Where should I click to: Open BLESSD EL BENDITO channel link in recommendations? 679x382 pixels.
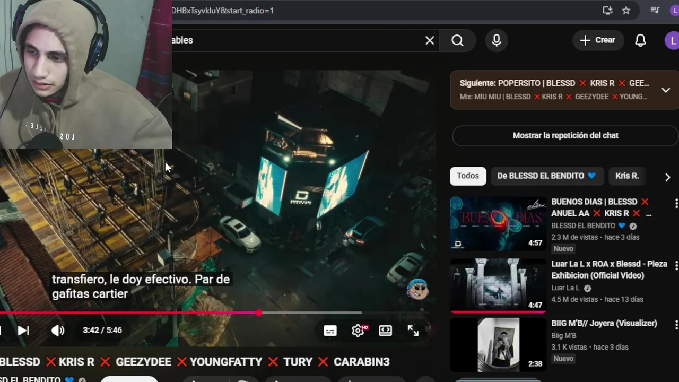coord(583,225)
